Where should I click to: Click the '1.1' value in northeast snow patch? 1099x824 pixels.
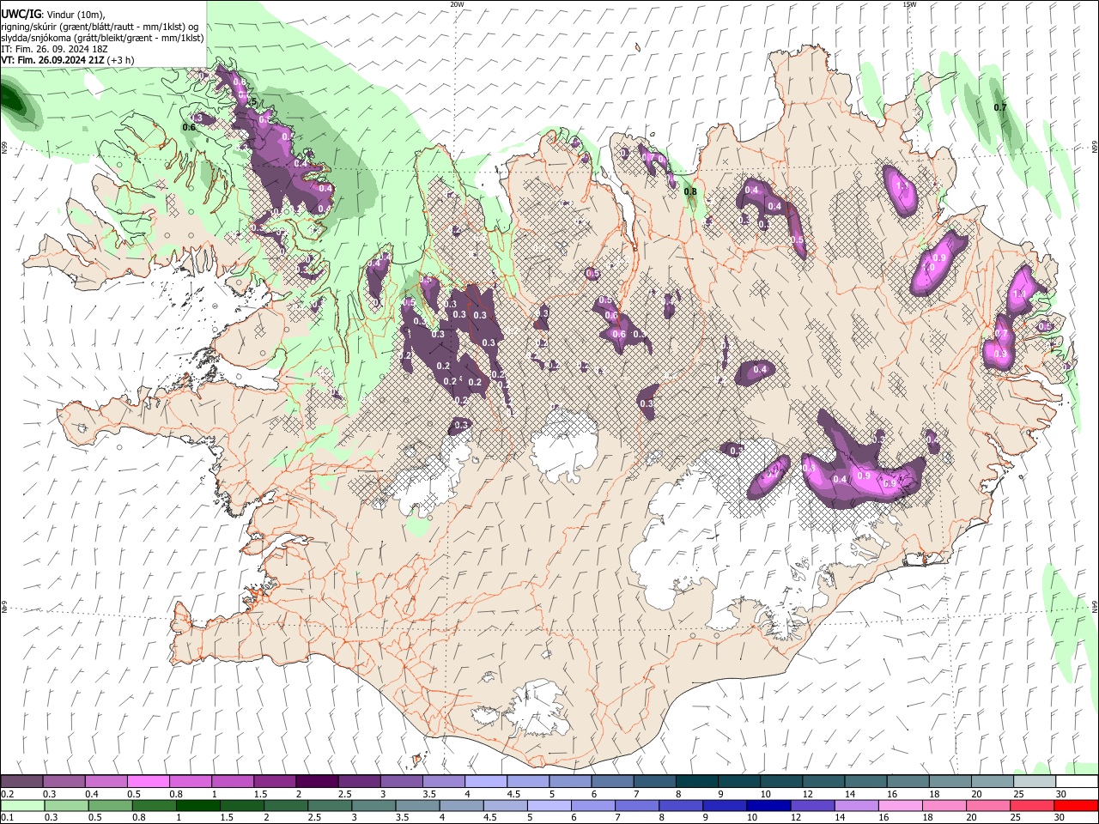[x=902, y=185]
